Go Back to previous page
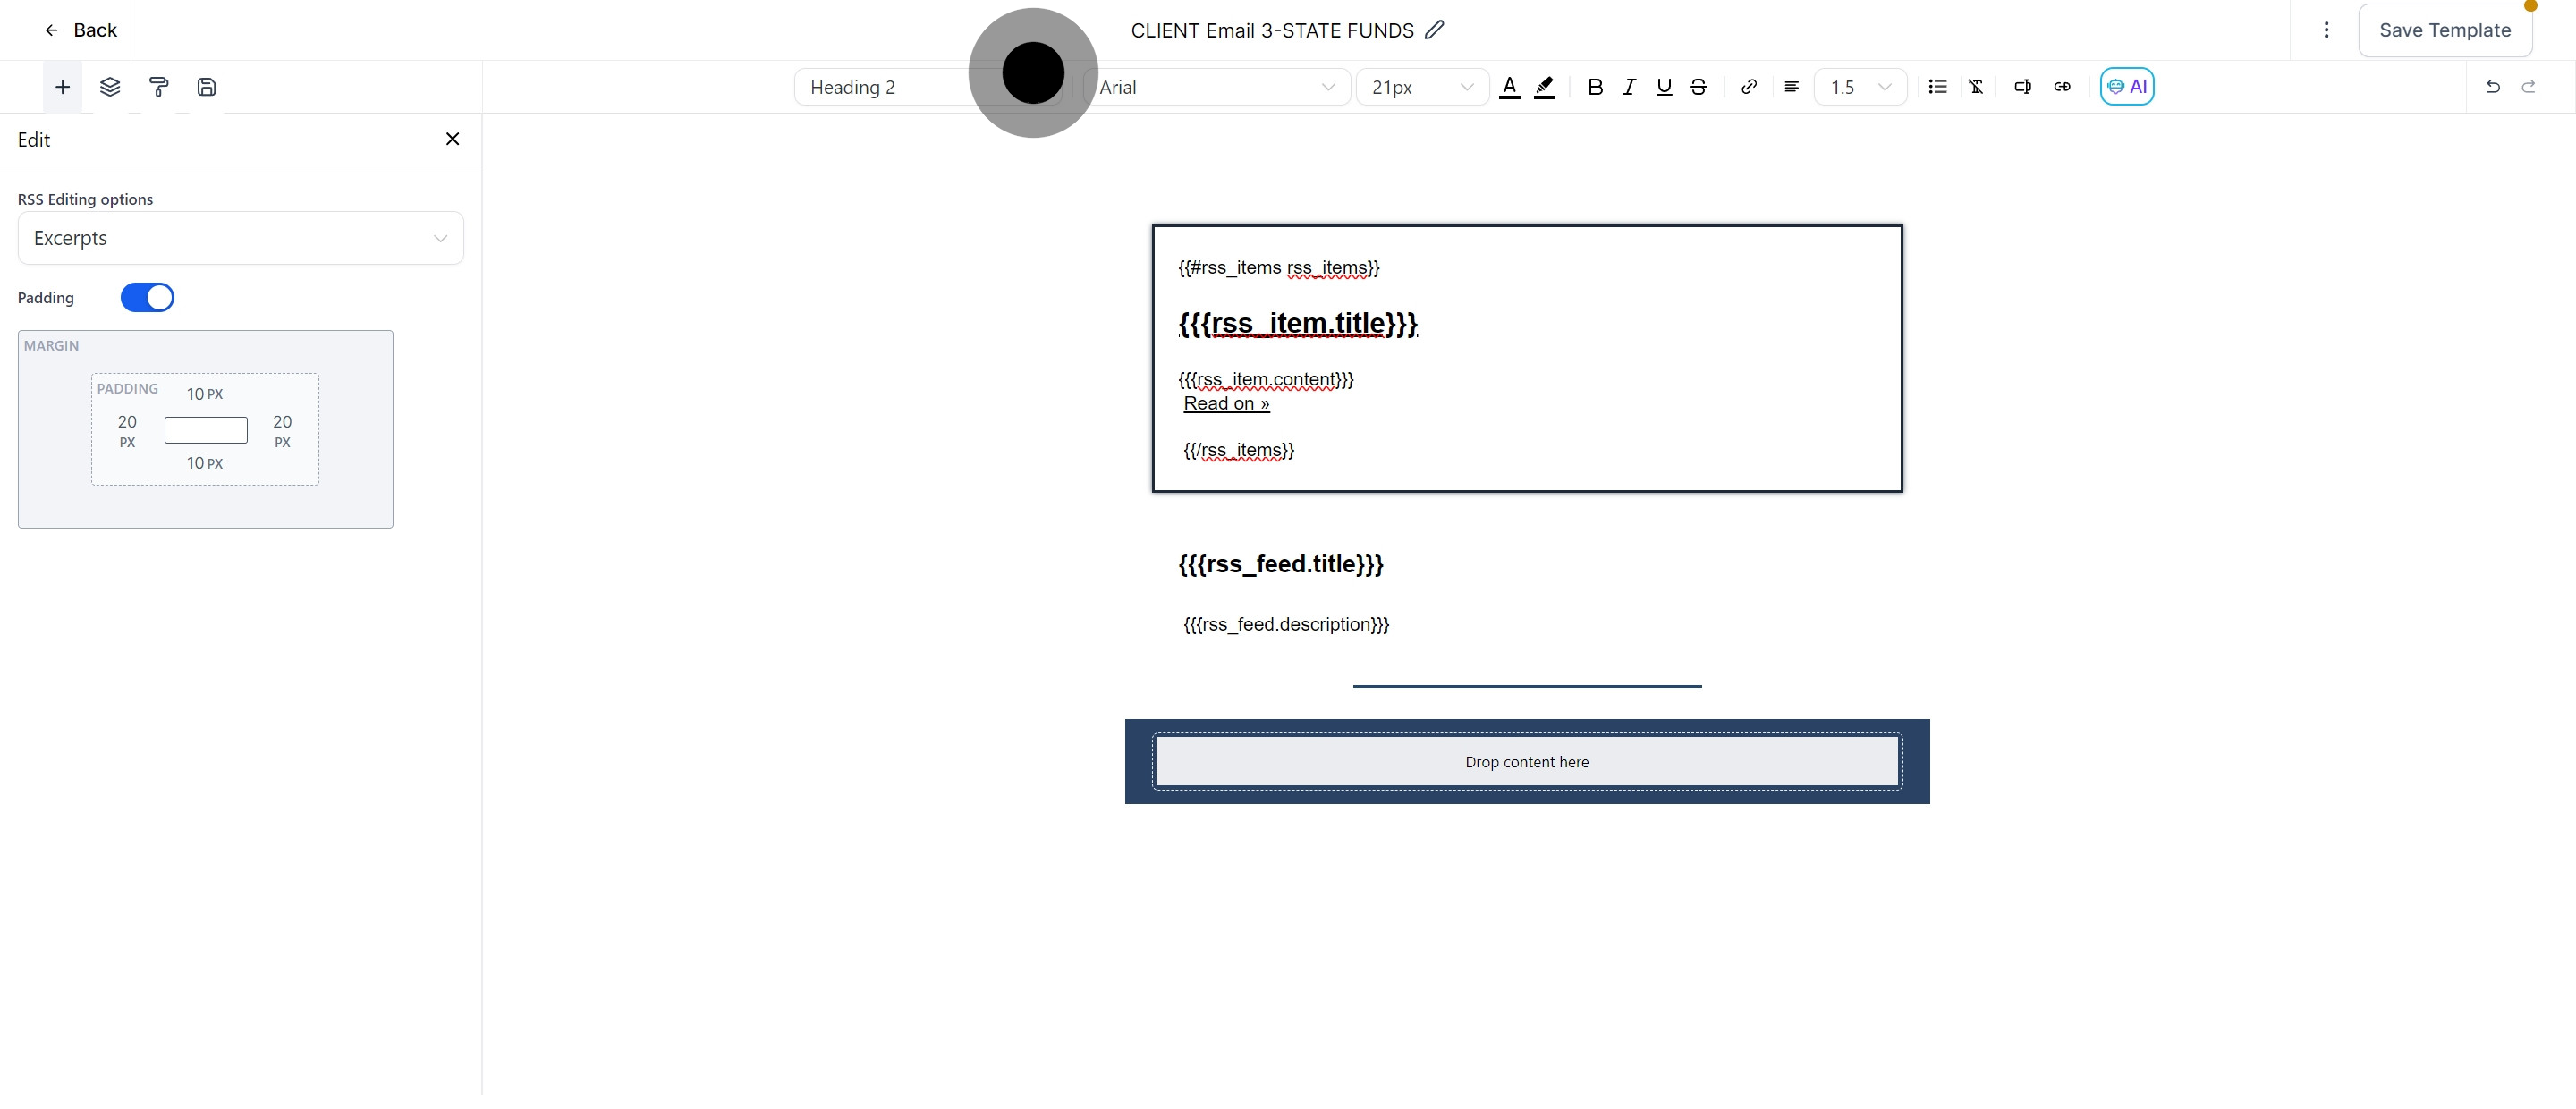Screen dimensions: 2576x1109 click(80, 30)
